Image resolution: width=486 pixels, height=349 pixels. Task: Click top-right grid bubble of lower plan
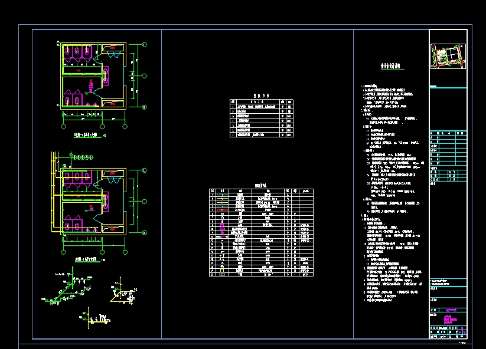[145, 170]
